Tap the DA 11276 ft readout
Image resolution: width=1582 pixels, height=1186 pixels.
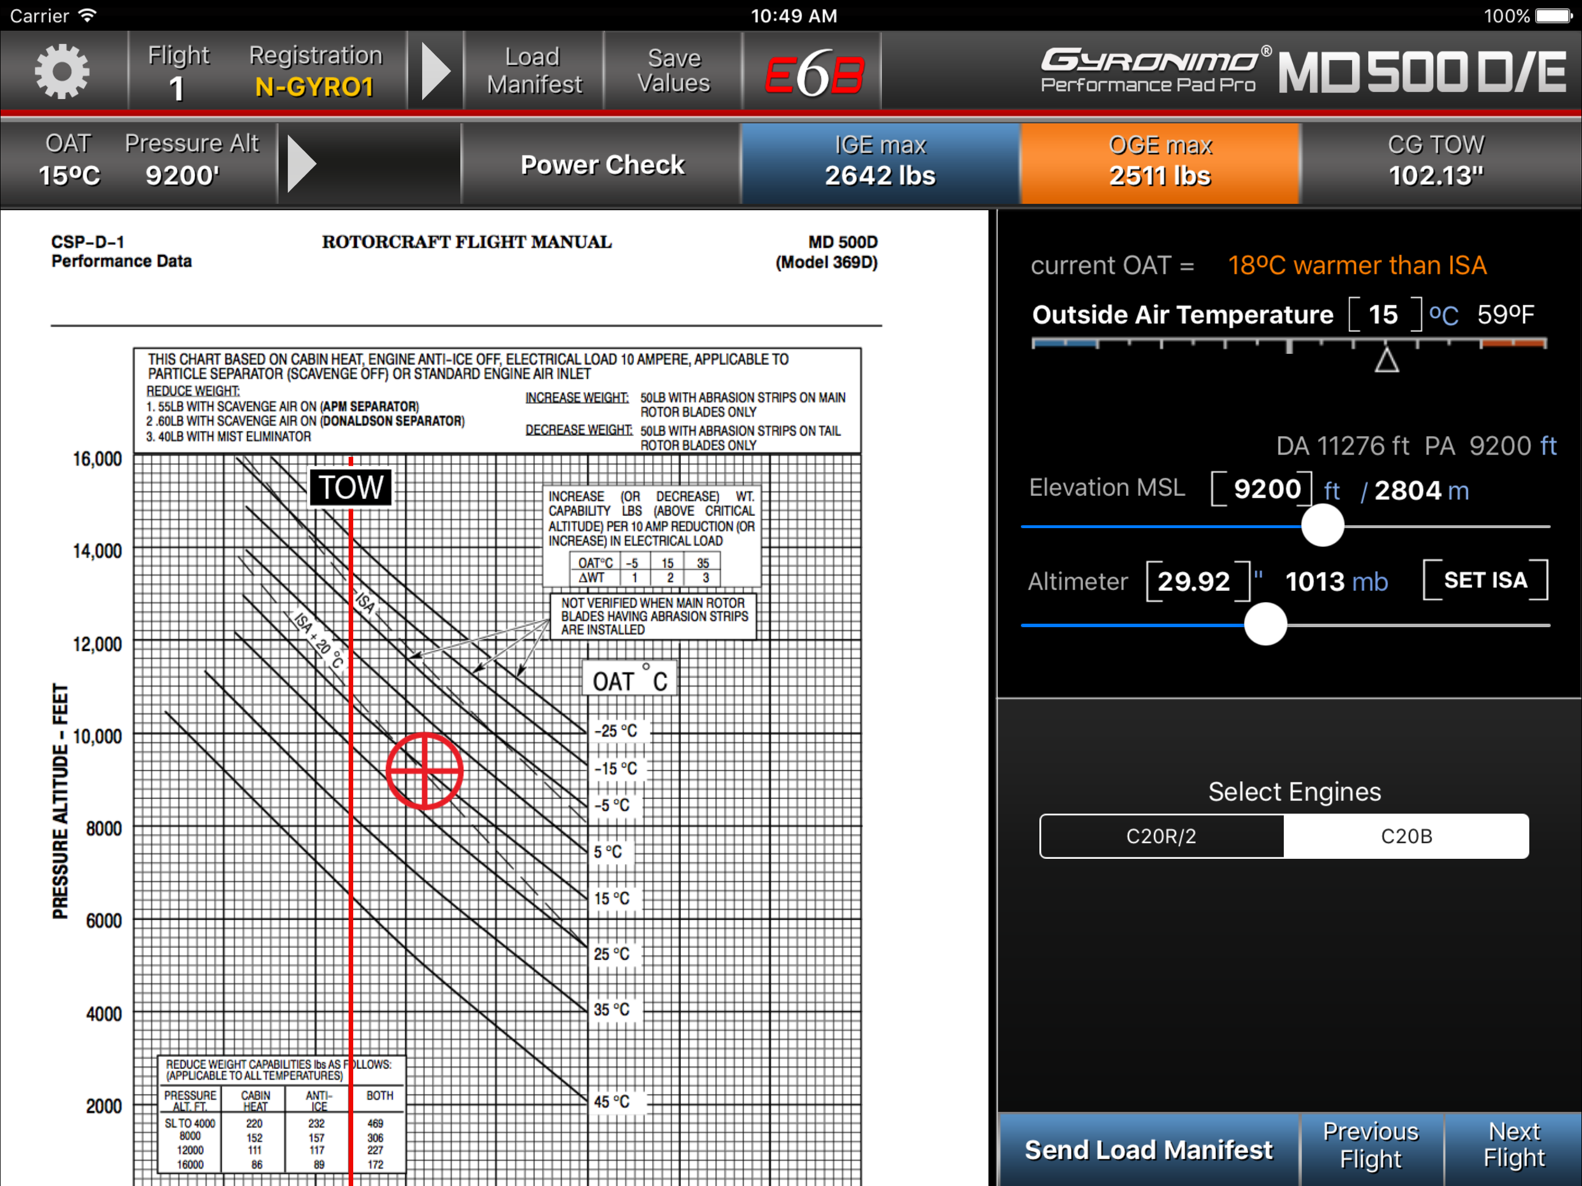tap(1342, 446)
